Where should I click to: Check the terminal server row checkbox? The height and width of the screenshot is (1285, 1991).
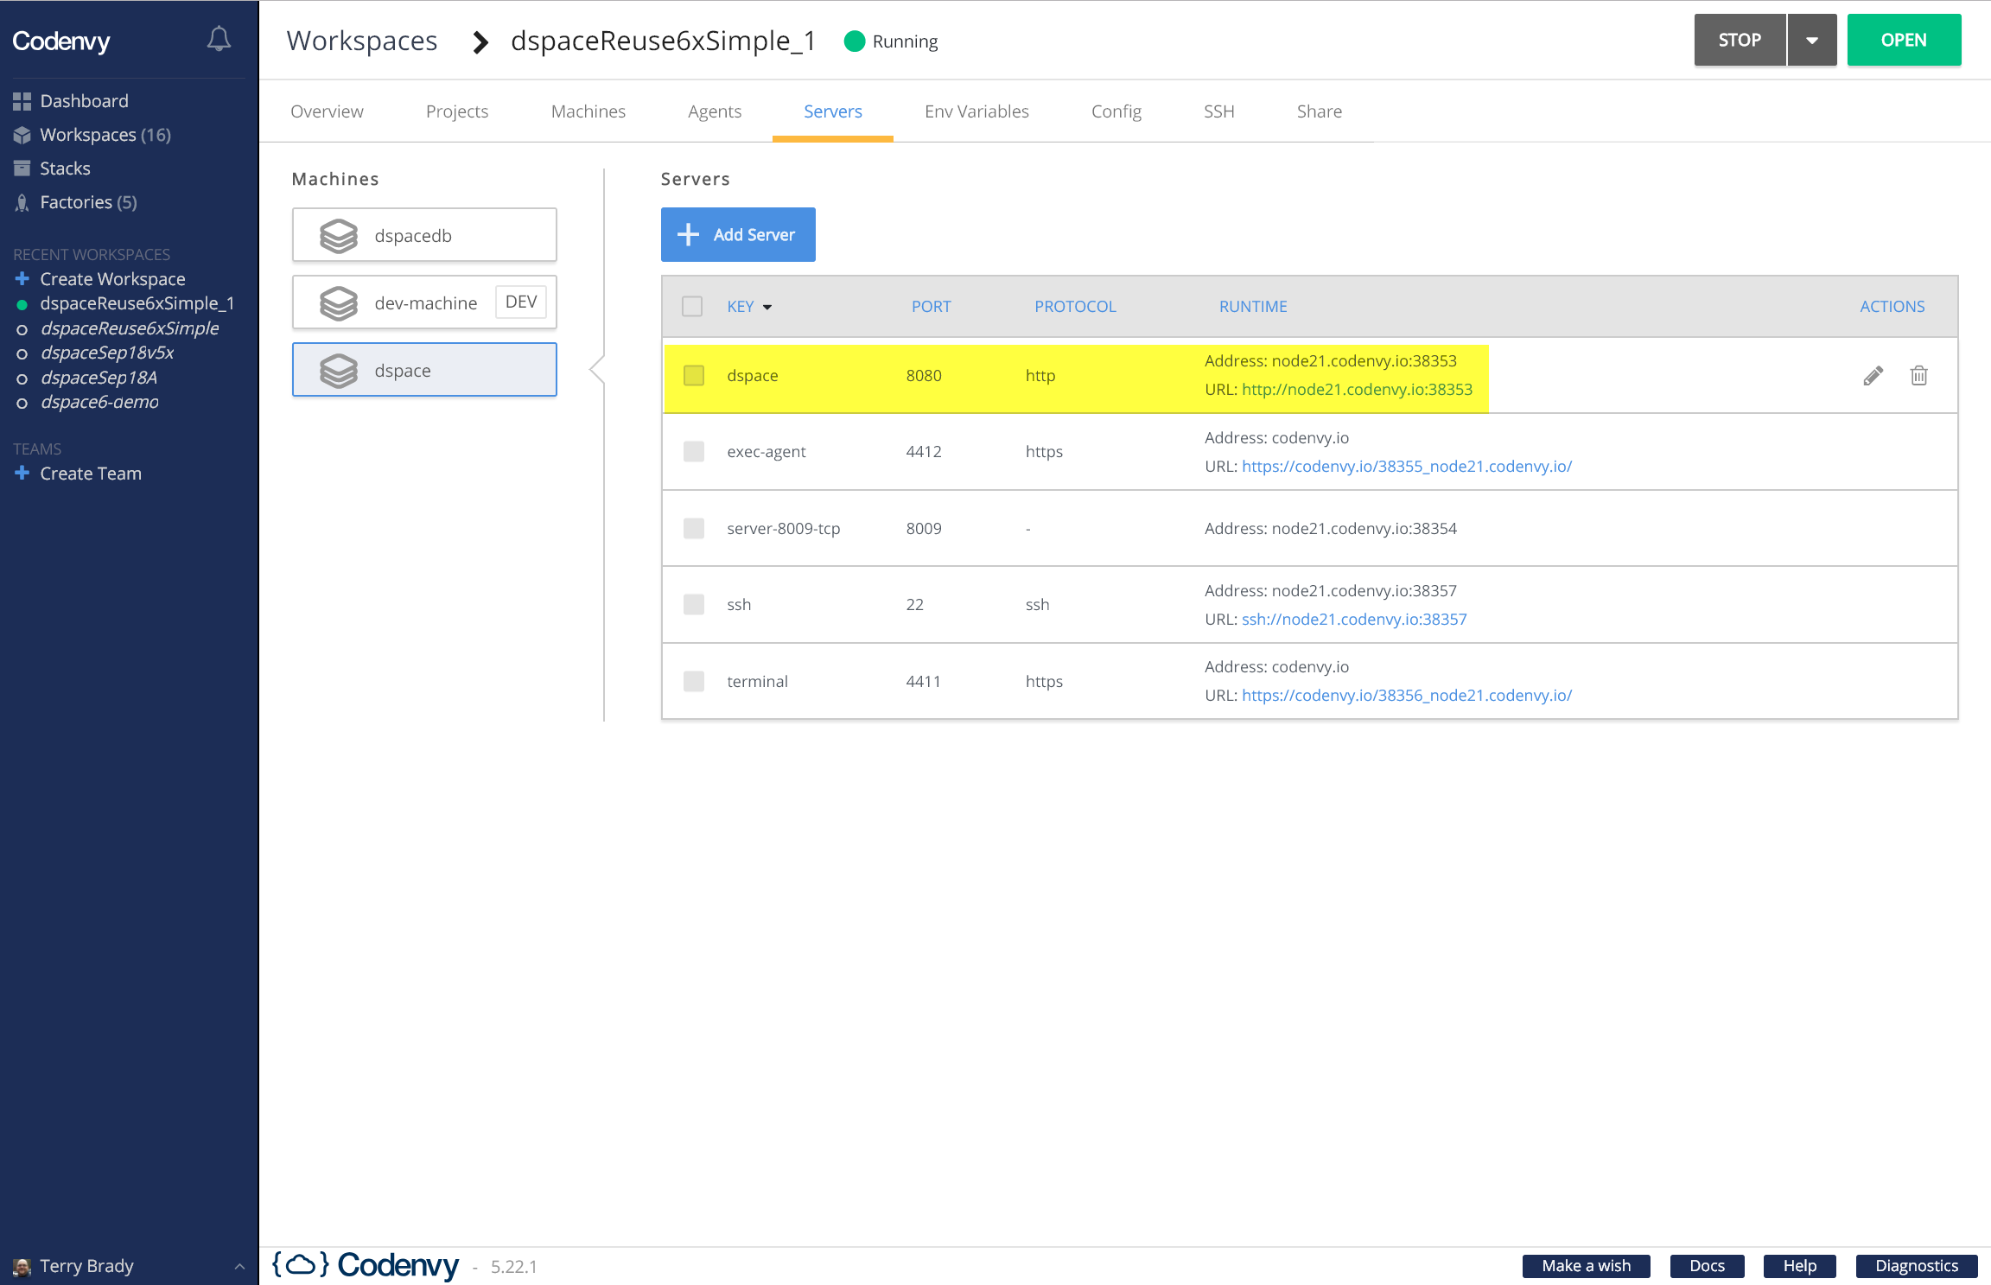click(x=693, y=682)
